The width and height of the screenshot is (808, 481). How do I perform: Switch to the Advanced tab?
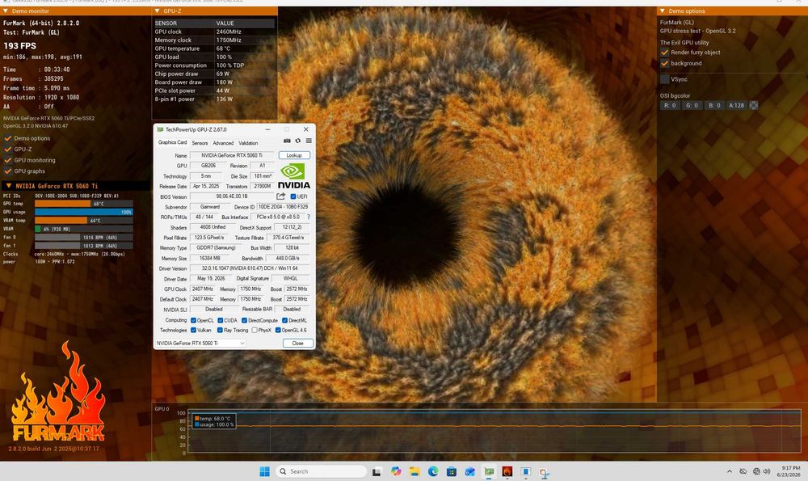coord(223,143)
